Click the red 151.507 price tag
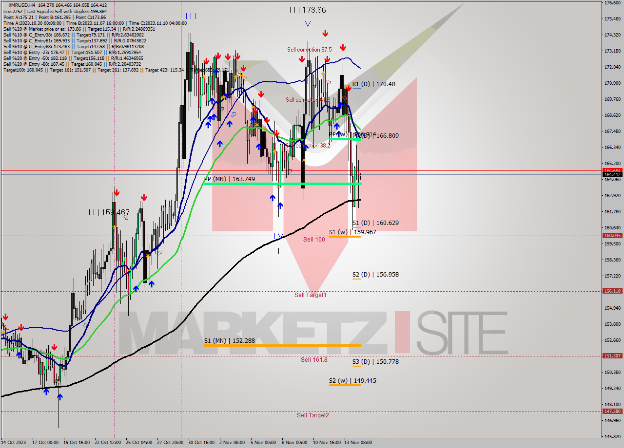This screenshot has width=624, height=448. (612, 355)
